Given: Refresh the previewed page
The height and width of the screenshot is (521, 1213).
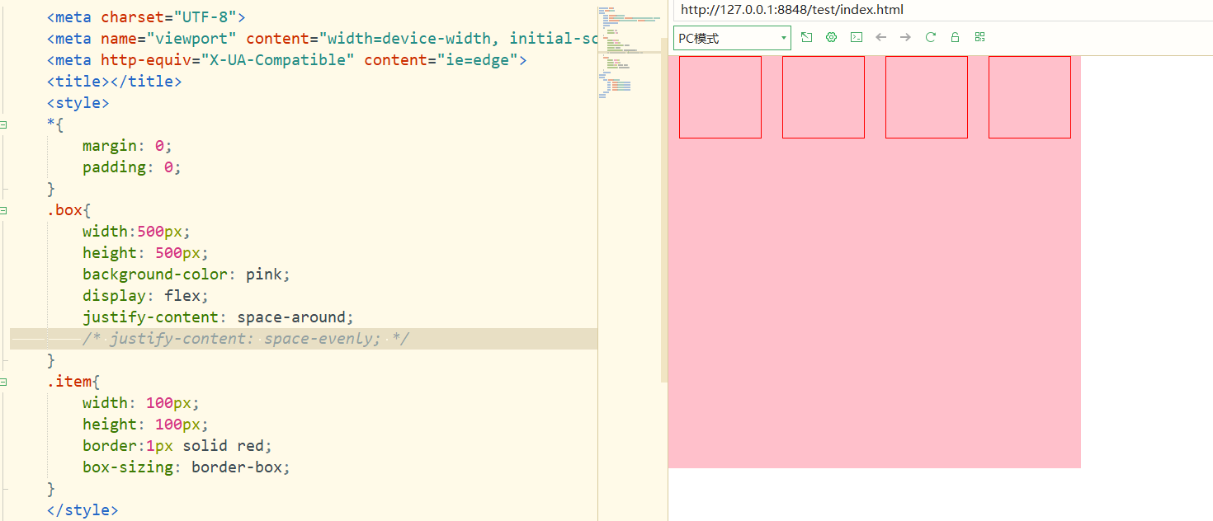Looking at the screenshot, I should click(x=930, y=37).
